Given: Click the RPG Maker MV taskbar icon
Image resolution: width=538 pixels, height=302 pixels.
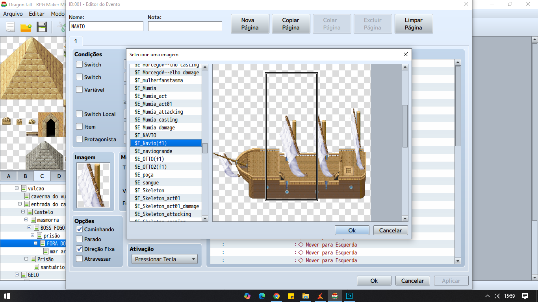Looking at the screenshot, I should (335, 296).
